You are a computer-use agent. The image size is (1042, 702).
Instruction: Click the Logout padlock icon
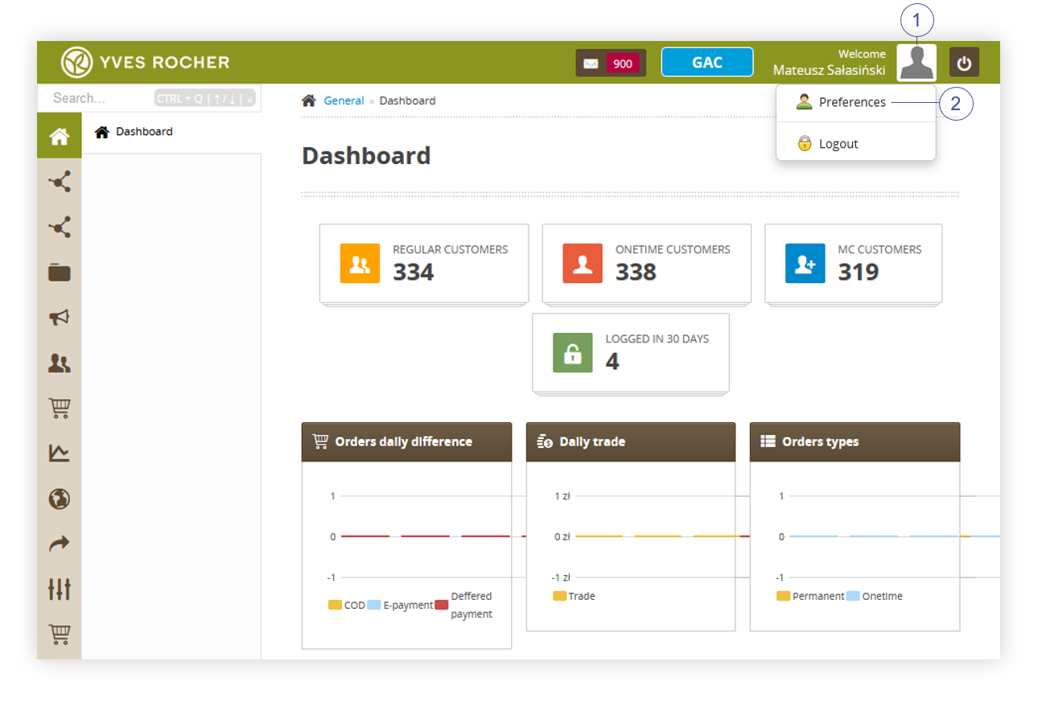pyautogui.click(x=804, y=143)
